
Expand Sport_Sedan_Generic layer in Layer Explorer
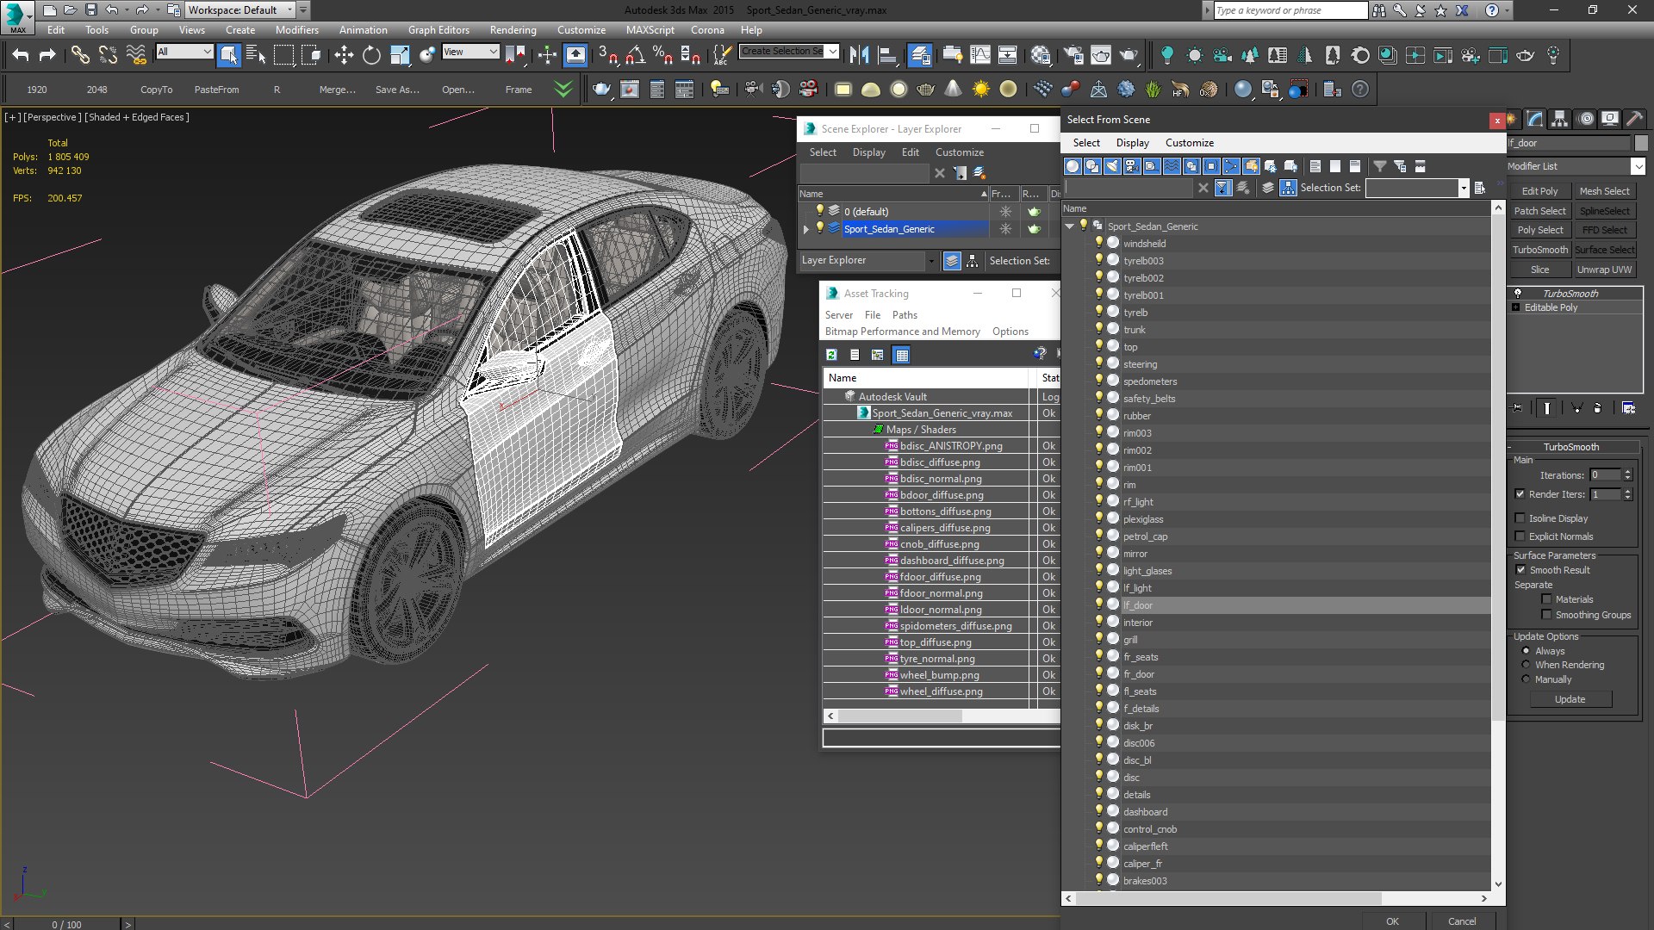(806, 229)
